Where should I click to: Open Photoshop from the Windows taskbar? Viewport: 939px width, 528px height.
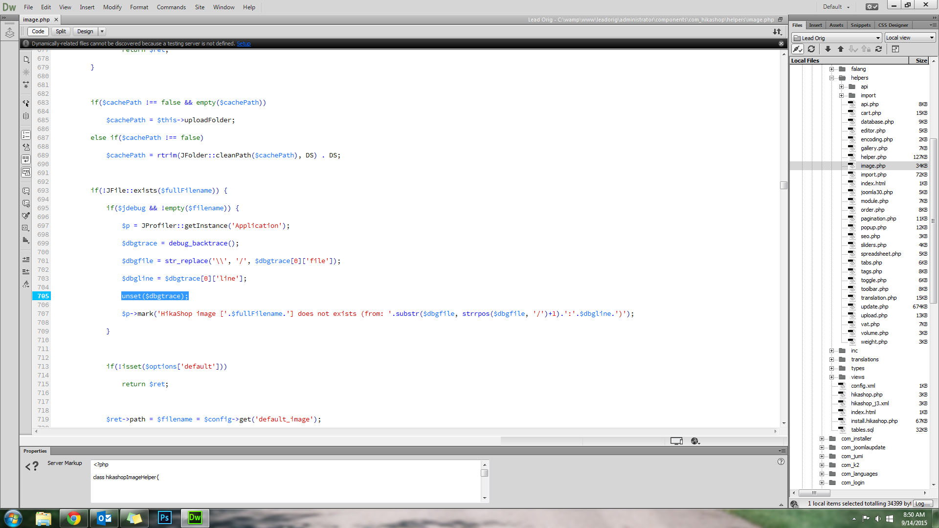pos(164,518)
